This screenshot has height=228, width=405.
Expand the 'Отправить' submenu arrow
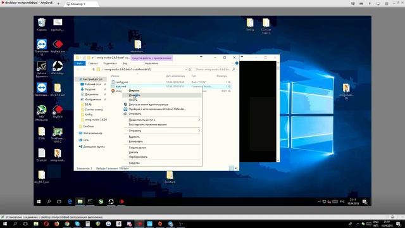199,131
